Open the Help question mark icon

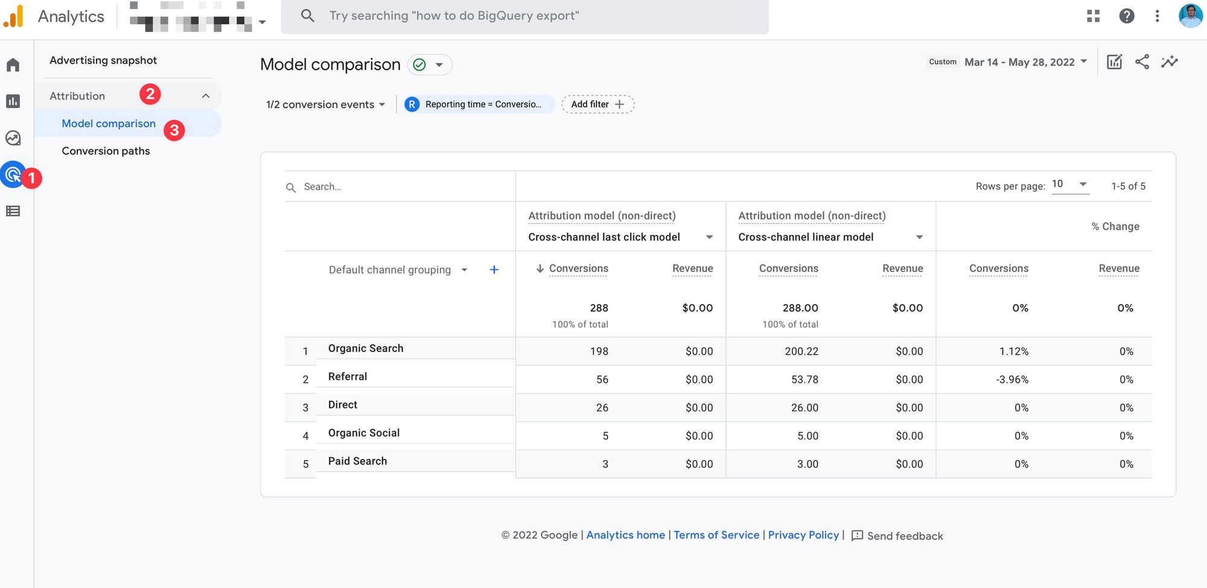click(x=1127, y=16)
